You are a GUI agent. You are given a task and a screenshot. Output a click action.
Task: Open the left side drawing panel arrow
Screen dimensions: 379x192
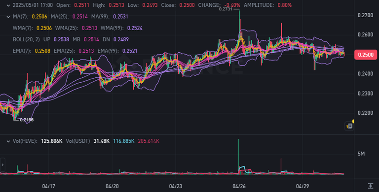(x=2, y=165)
